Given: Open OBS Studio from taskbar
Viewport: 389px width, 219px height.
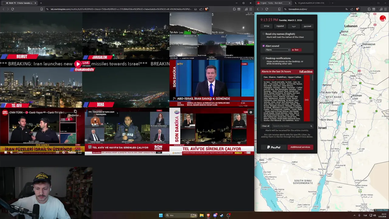Looking at the screenshot, I should pos(228,215).
